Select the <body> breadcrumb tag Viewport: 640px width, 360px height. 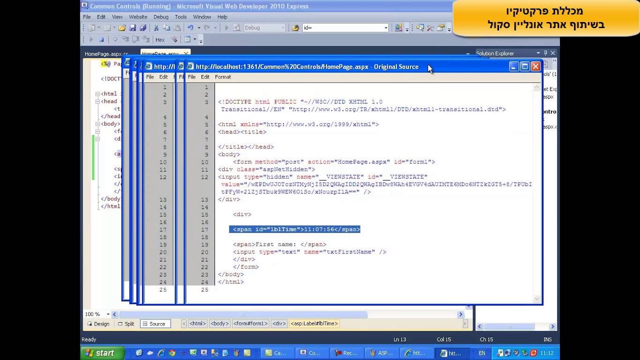(219, 324)
